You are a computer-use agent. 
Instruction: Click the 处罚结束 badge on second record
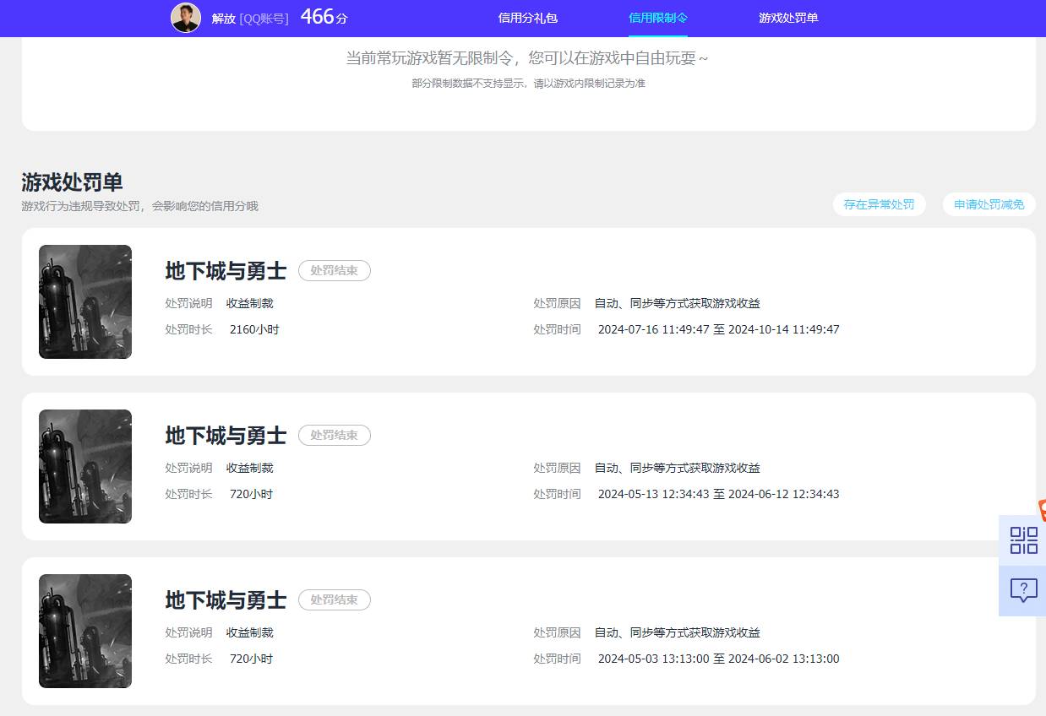[x=335, y=436]
